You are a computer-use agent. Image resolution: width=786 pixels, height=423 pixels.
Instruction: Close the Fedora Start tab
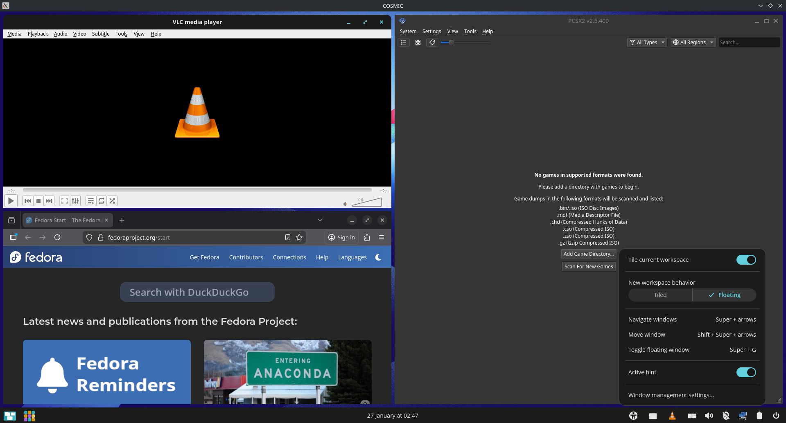tap(106, 220)
